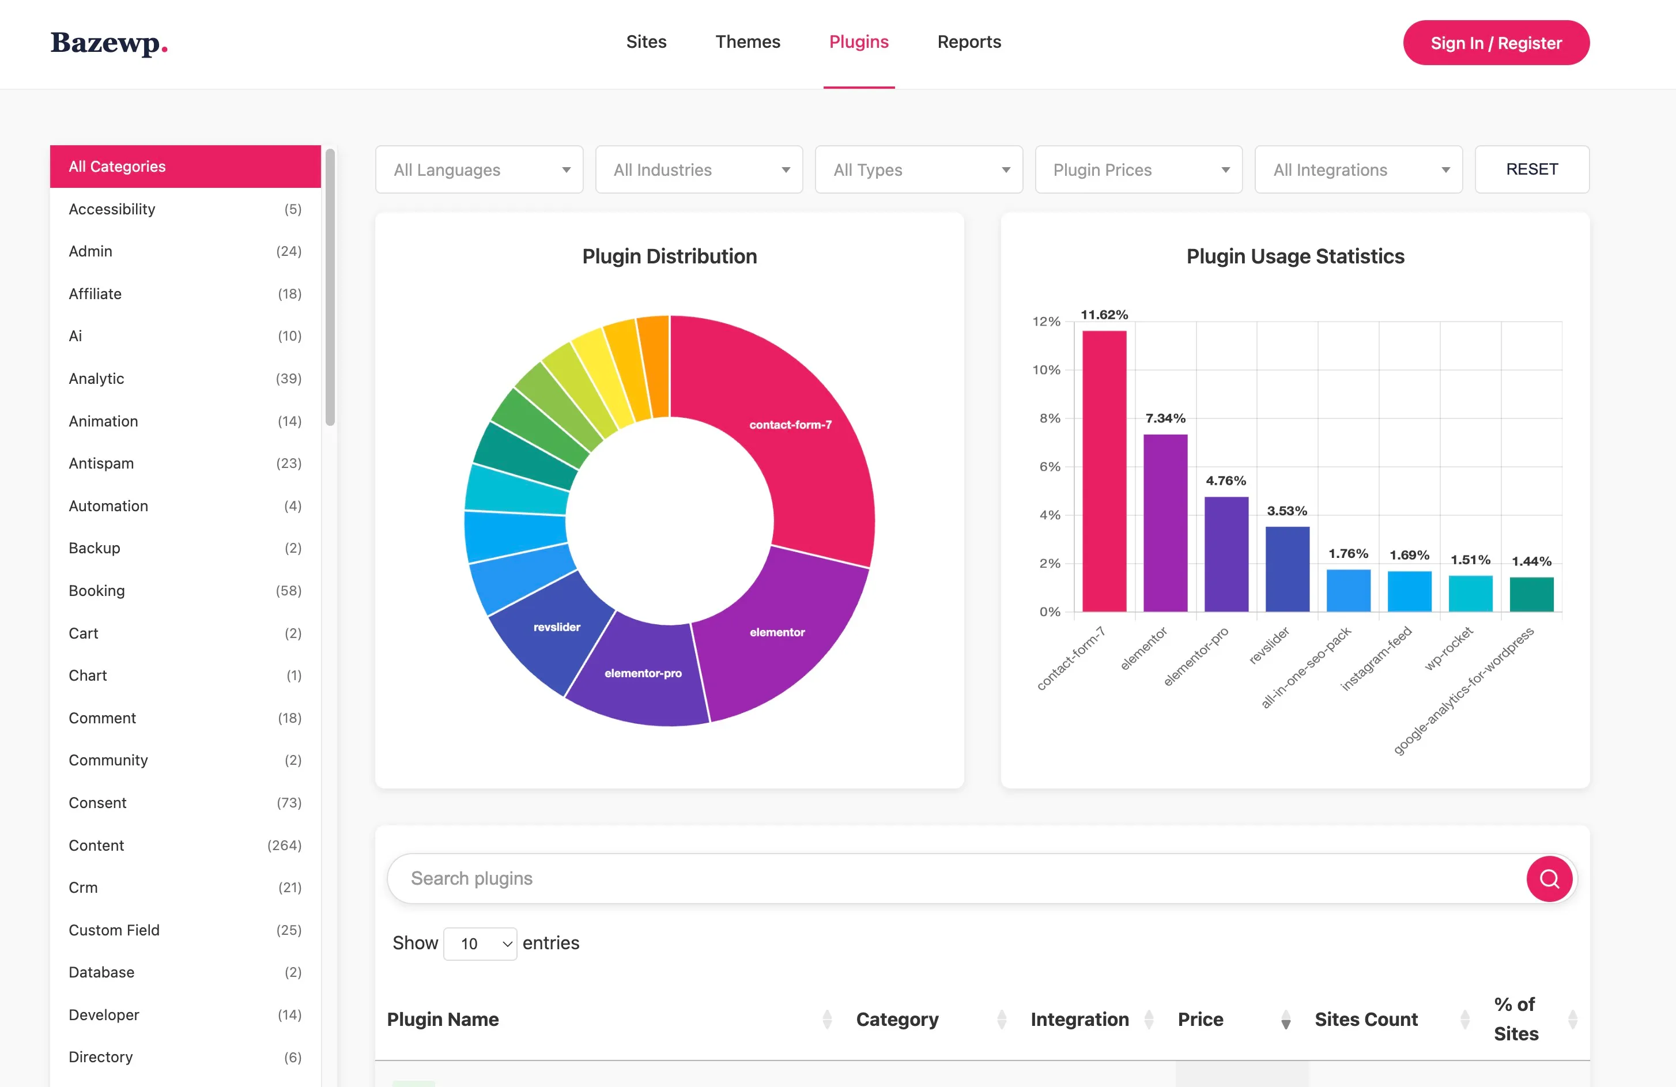
Task: Sort by Integration column arrows
Action: point(1149,1019)
